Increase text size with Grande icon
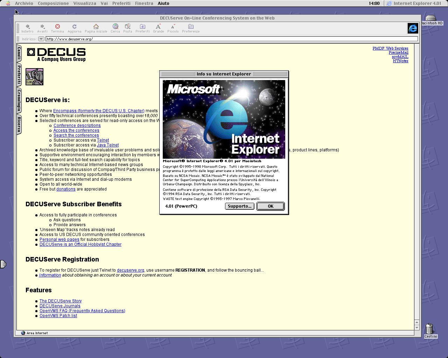 coord(158,28)
